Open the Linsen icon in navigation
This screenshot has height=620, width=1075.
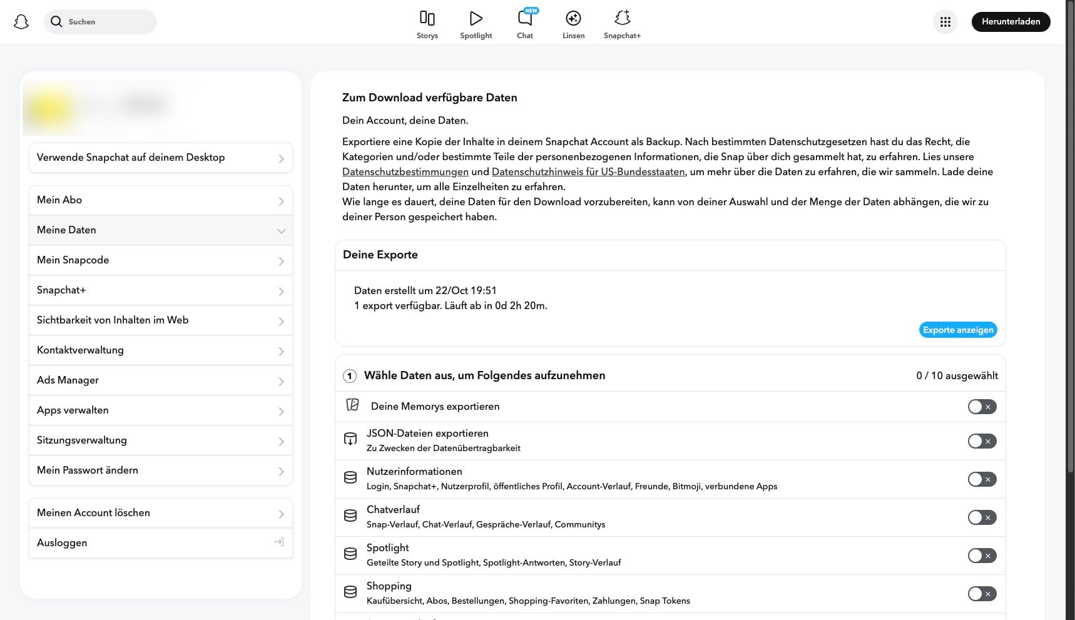pos(573,18)
